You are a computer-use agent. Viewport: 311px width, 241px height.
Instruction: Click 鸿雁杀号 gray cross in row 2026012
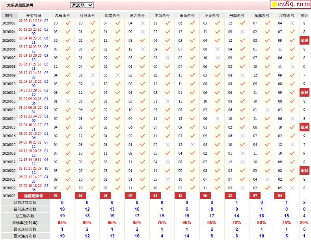click(x=68, y=101)
